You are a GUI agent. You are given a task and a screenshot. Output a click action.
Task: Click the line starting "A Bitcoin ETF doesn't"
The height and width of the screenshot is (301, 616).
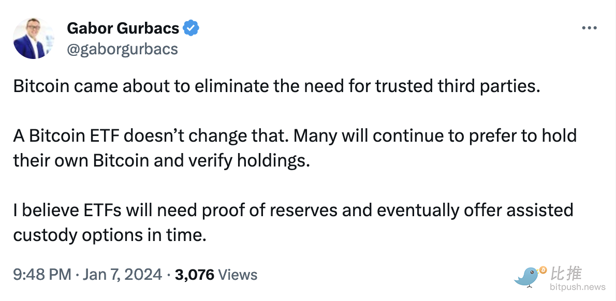pyautogui.click(x=295, y=137)
